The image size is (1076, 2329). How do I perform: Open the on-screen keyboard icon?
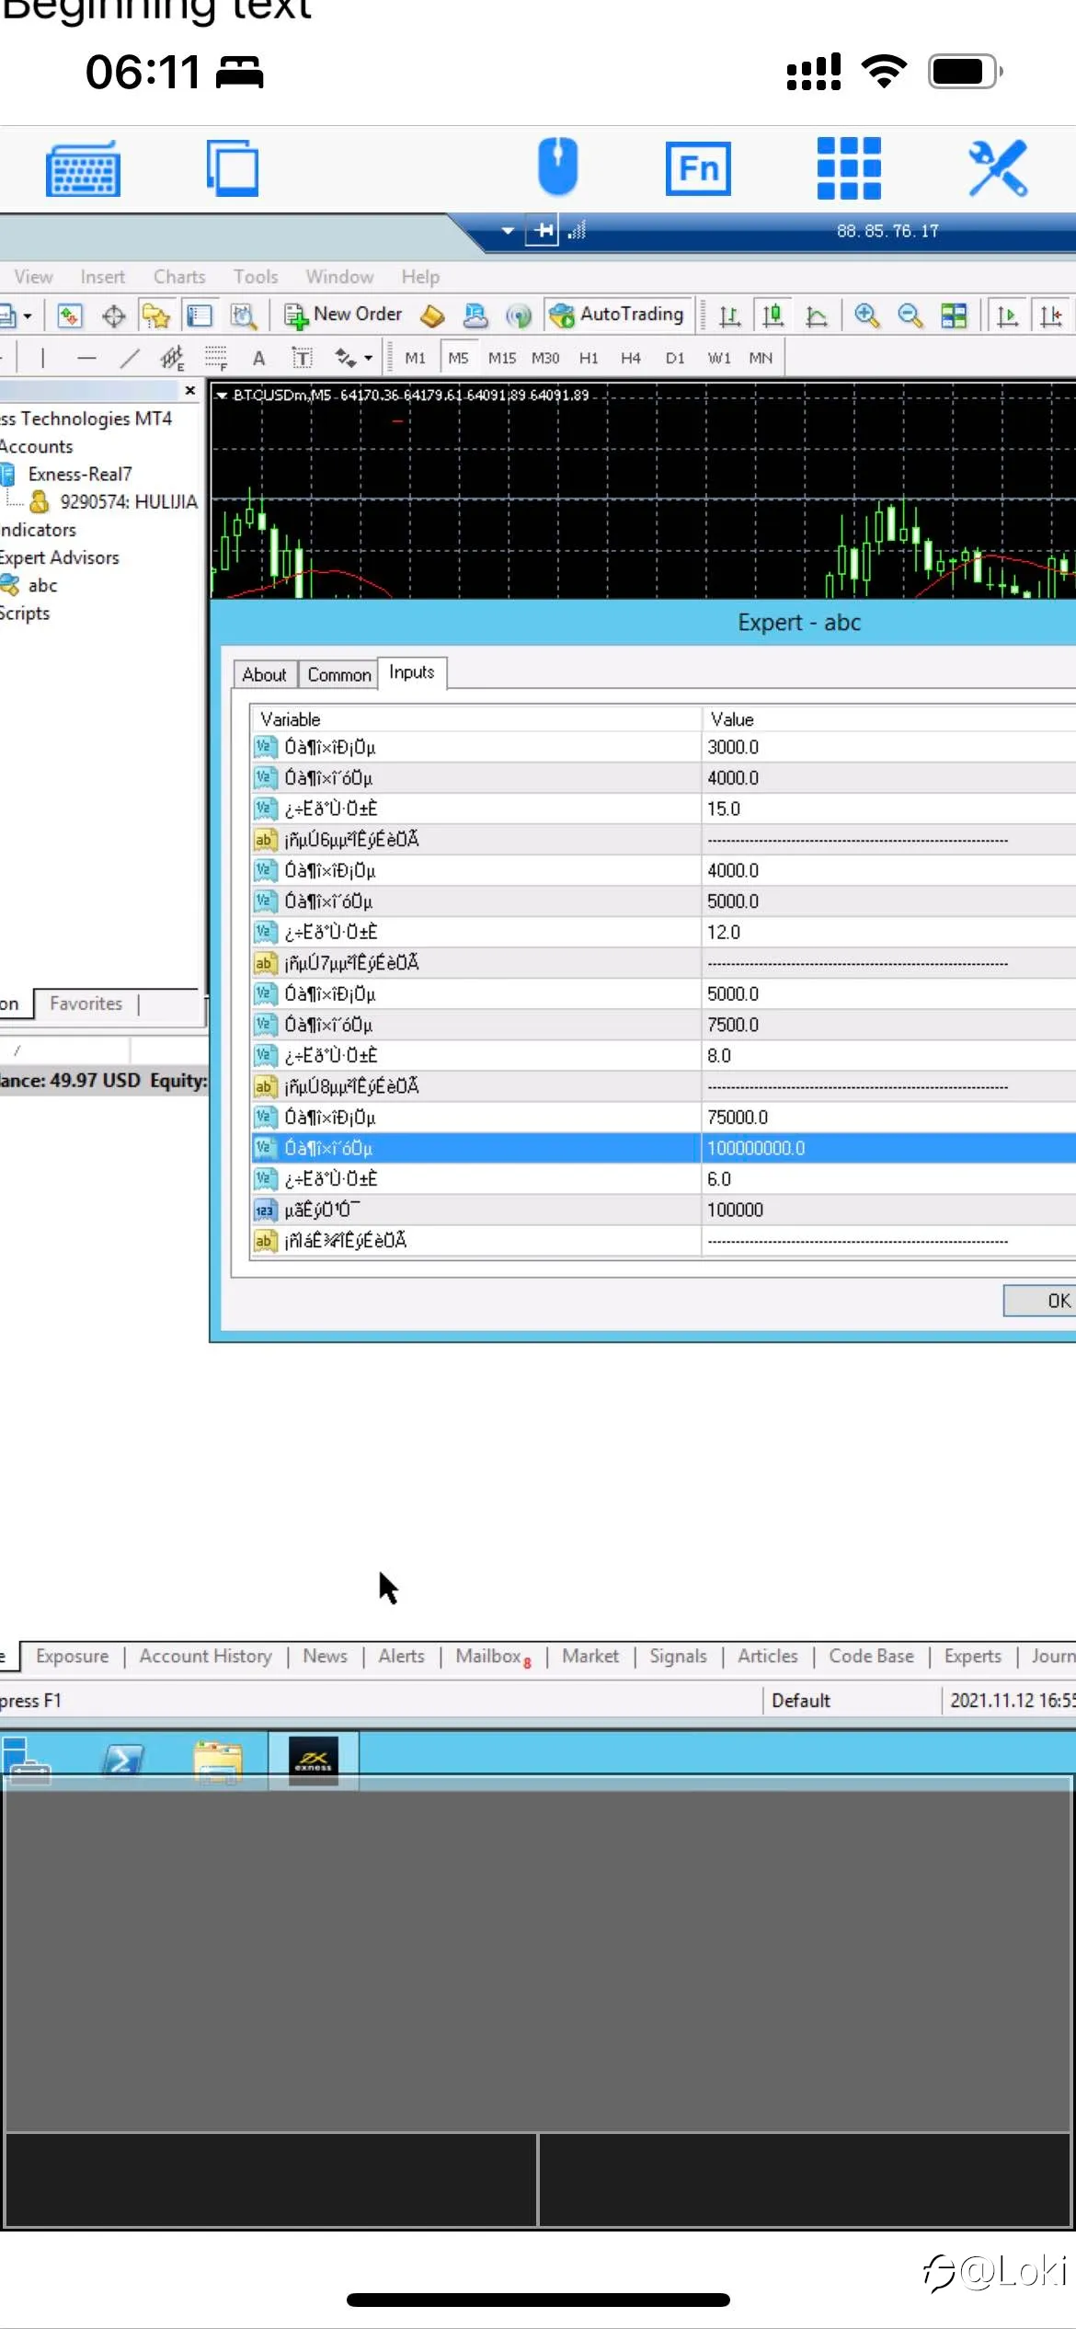(x=83, y=168)
